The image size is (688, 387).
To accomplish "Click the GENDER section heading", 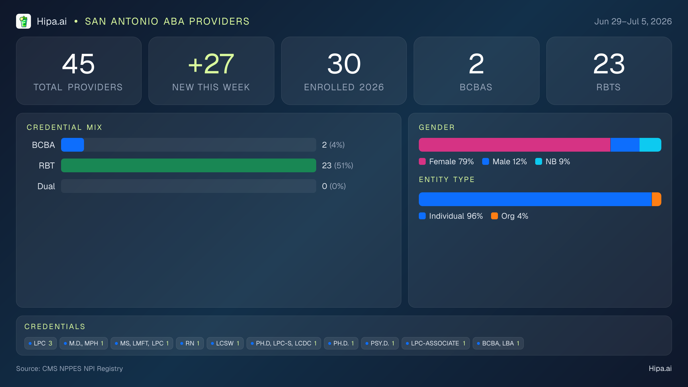I will pyautogui.click(x=437, y=127).
